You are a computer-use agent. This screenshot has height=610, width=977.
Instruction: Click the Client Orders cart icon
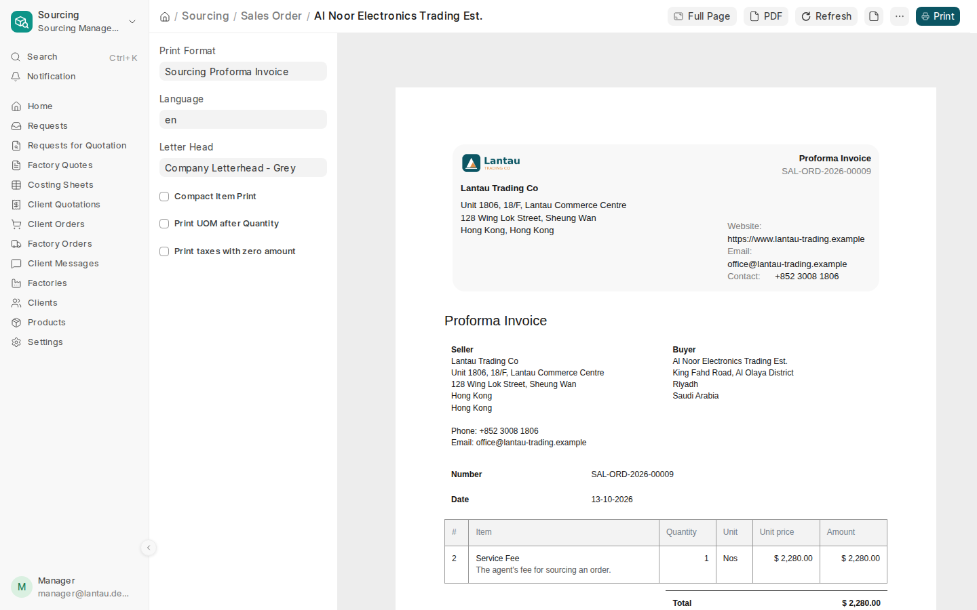pyautogui.click(x=16, y=224)
